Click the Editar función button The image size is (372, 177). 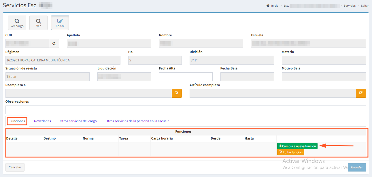pos(291,152)
